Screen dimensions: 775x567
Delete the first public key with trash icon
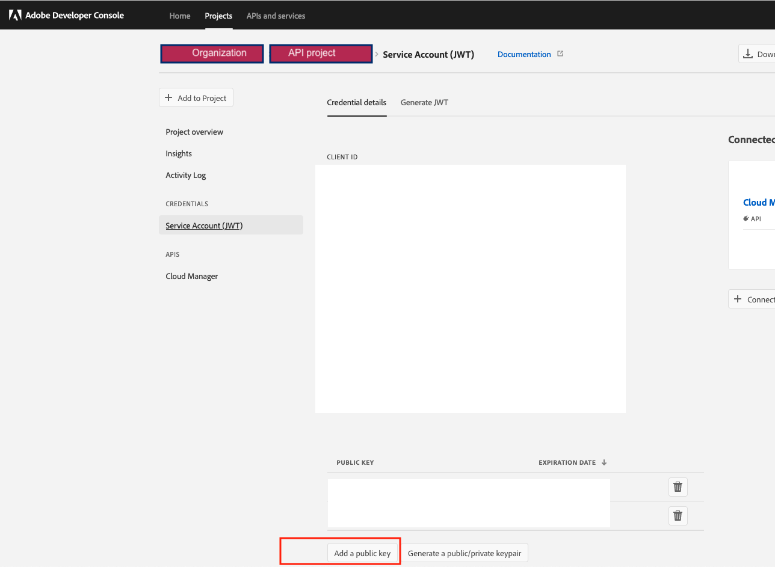[x=678, y=486]
